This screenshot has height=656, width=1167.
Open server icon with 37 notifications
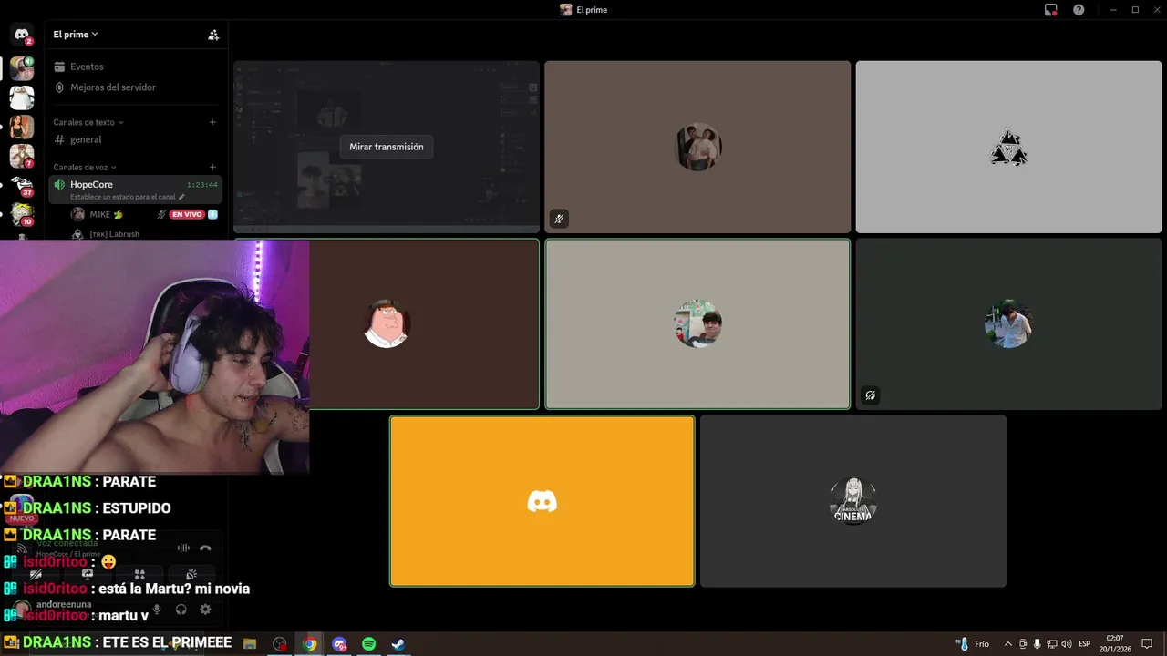[x=22, y=185]
